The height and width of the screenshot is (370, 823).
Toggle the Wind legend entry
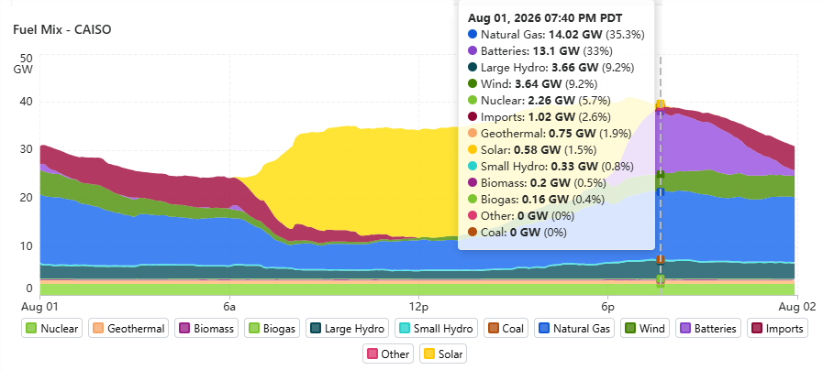click(644, 329)
